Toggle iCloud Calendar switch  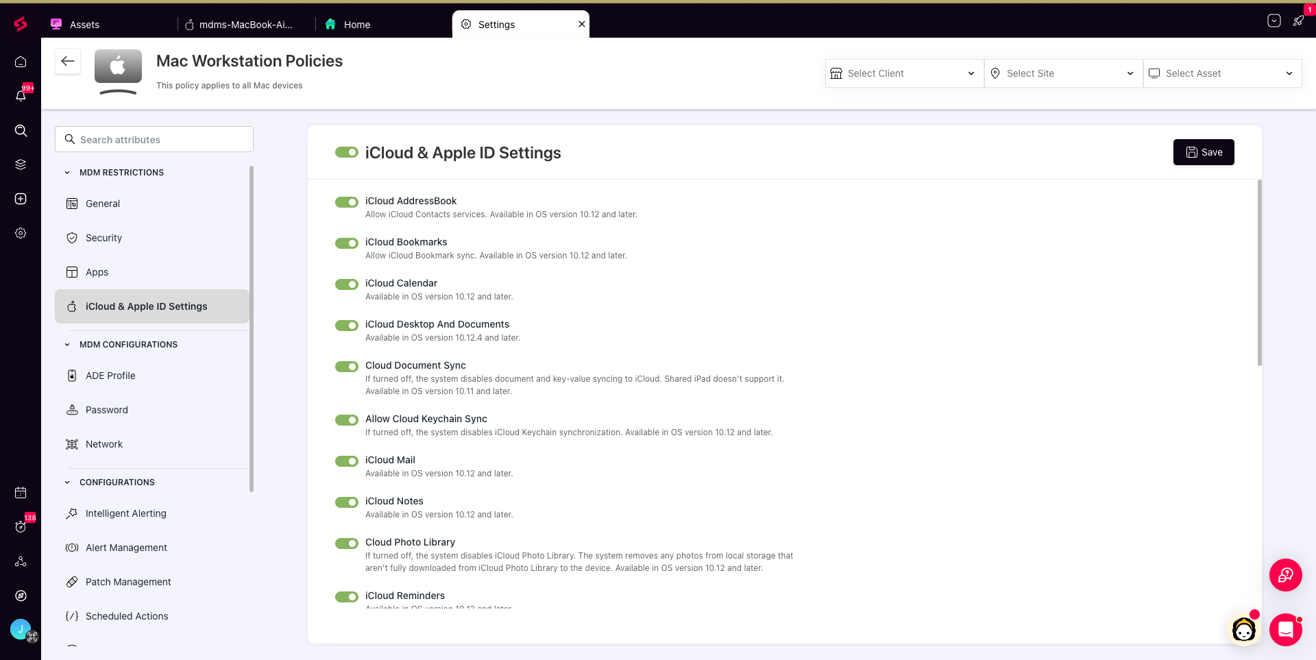[x=347, y=284]
